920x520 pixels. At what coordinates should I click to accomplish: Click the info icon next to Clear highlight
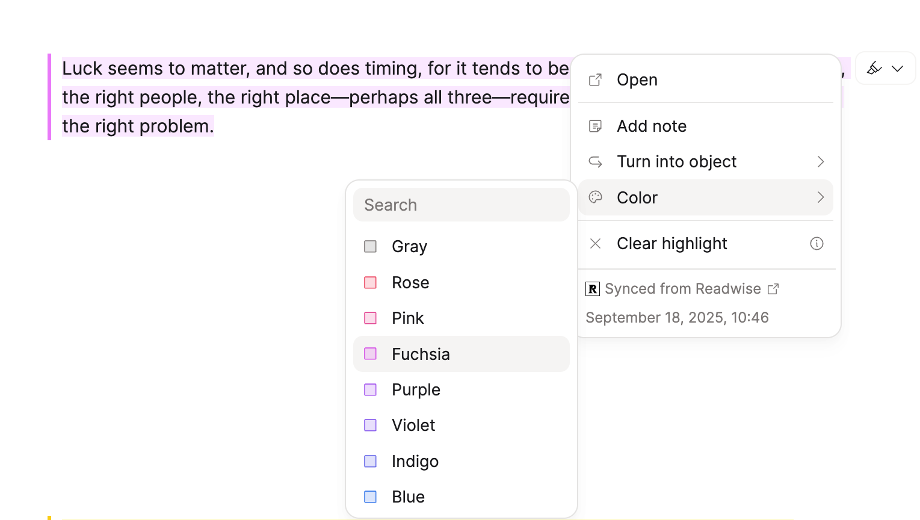[817, 243]
